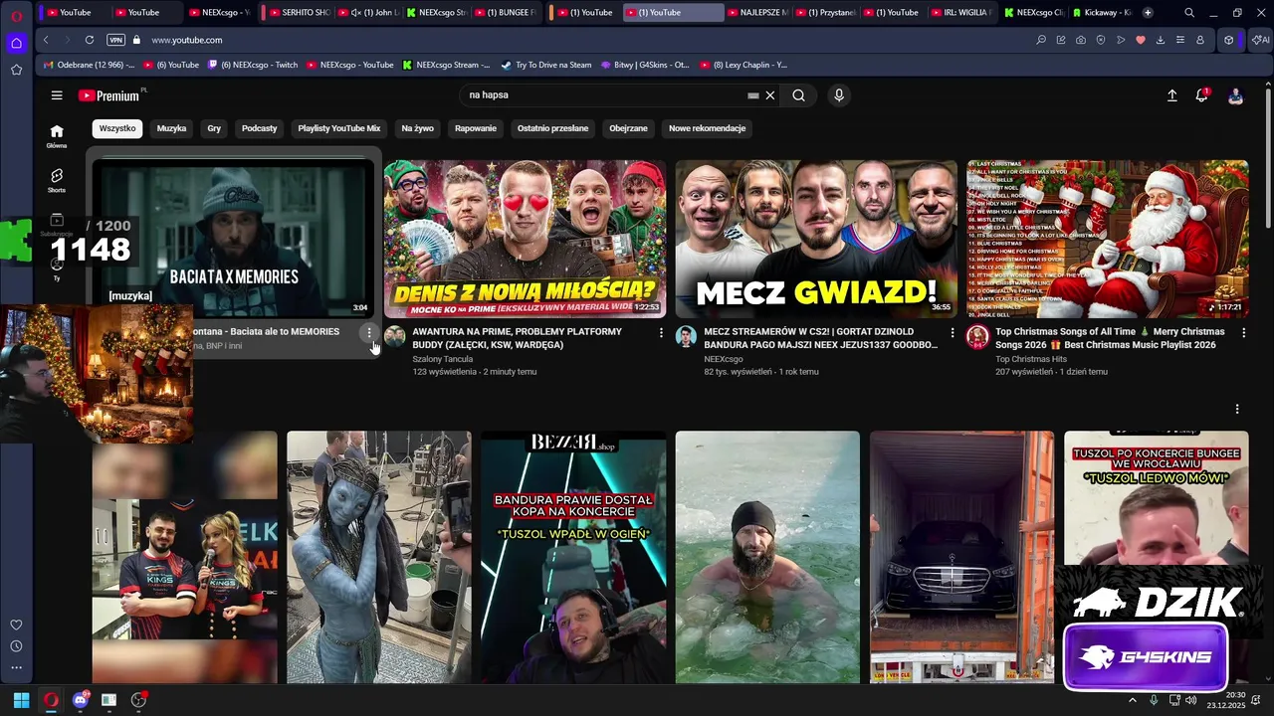Select the Nowe rekomendacje filter chip
The image size is (1274, 716).
click(x=707, y=128)
